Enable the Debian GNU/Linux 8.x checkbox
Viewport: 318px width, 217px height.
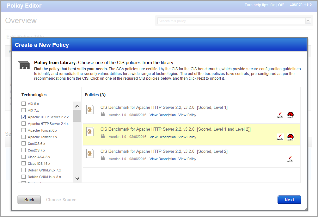(23, 177)
